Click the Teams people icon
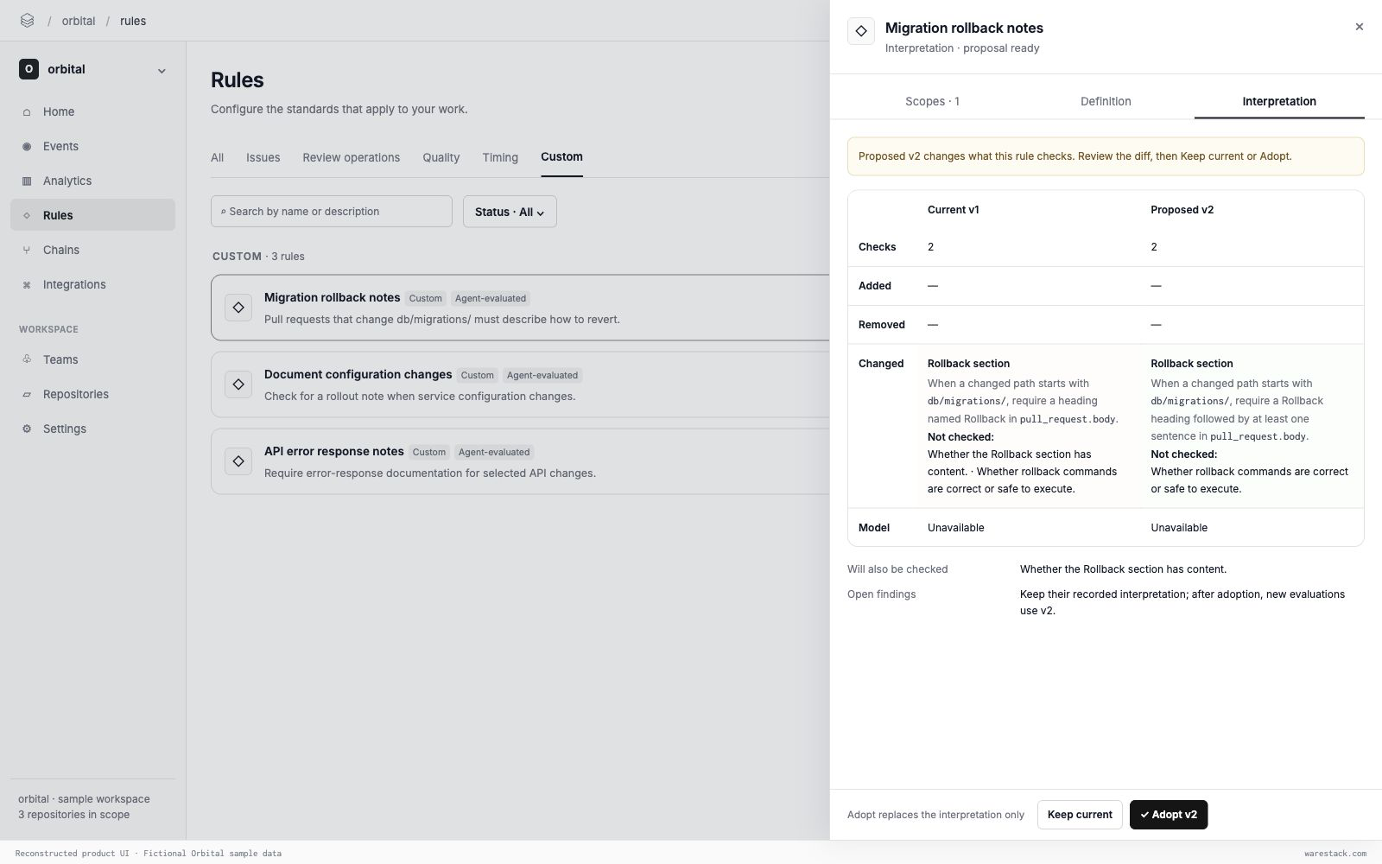 [x=27, y=360]
